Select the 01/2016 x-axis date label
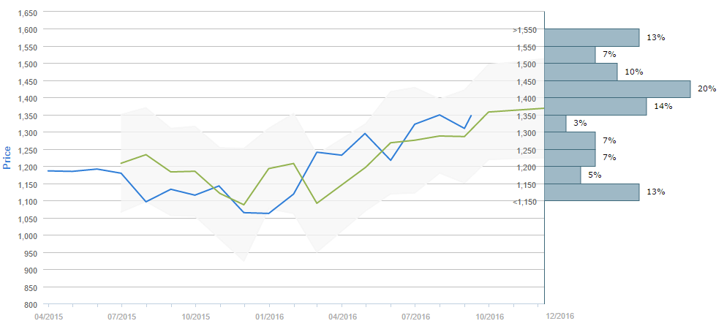 (269, 317)
